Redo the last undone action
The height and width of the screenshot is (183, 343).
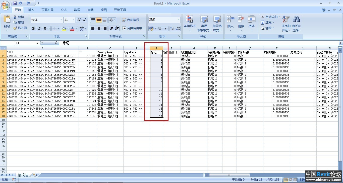(x=28, y=3)
